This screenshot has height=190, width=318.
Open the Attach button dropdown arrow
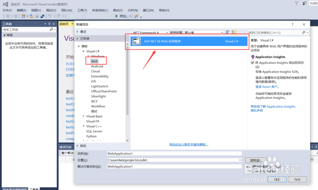tap(130, 16)
